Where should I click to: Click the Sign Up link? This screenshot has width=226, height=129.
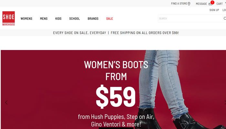click(214, 10)
